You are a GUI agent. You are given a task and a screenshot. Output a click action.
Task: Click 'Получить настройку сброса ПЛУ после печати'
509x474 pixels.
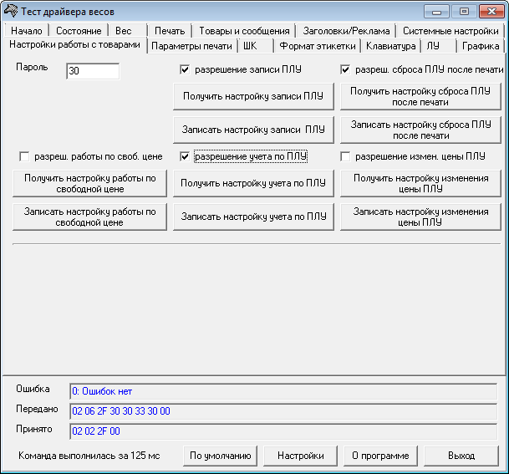[420, 96]
